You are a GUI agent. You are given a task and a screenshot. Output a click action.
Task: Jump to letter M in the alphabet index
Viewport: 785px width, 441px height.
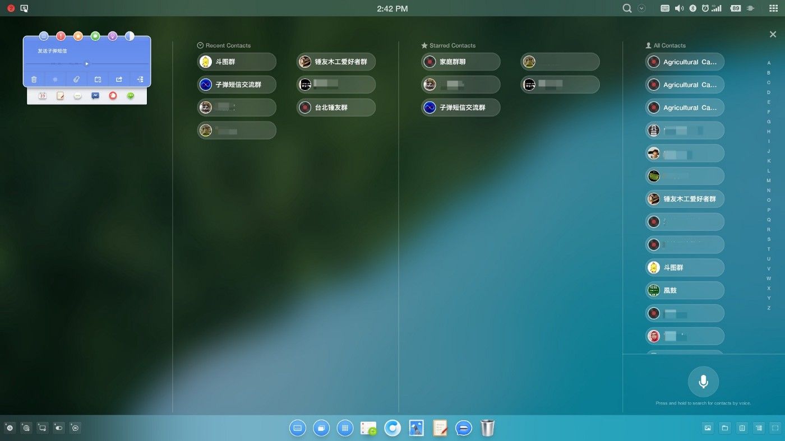tap(769, 180)
